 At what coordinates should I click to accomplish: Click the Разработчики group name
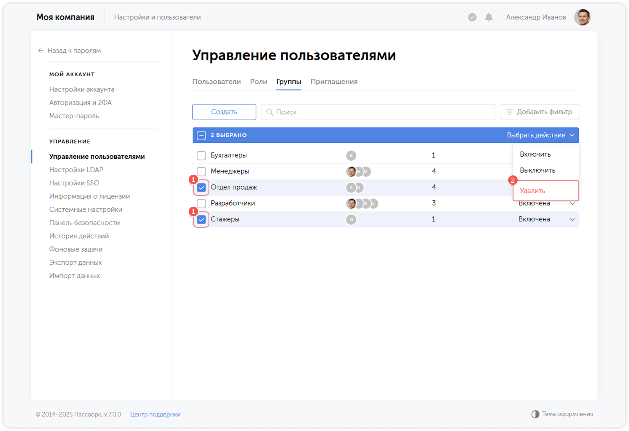coord(233,203)
